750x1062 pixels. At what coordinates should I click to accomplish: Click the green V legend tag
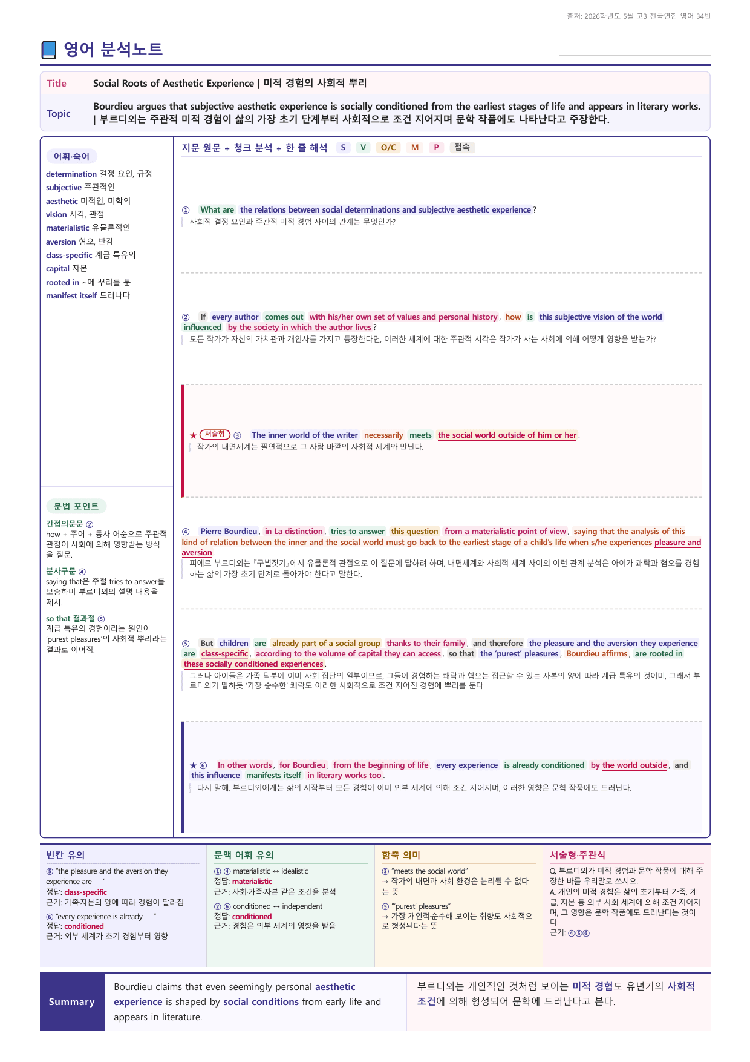coord(363,147)
